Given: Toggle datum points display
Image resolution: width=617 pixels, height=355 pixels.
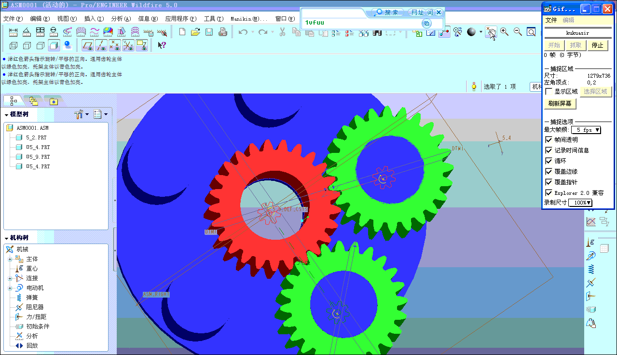Looking at the screenshot, I should point(115,45).
